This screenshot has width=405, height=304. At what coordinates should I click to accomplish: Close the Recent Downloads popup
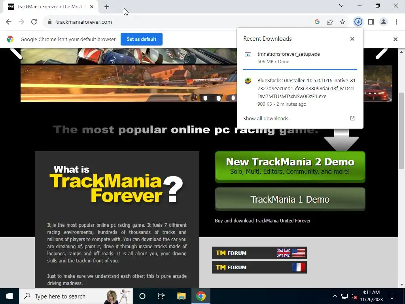(x=352, y=39)
